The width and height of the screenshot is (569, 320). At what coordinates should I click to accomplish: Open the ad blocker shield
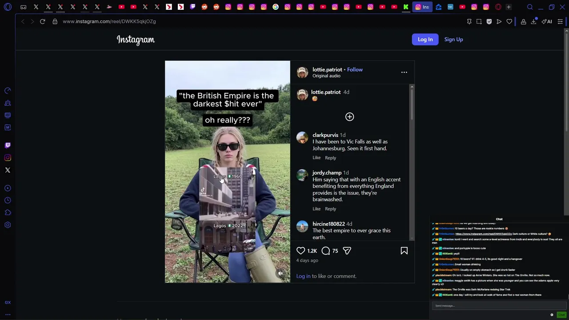(x=489, y=21)
